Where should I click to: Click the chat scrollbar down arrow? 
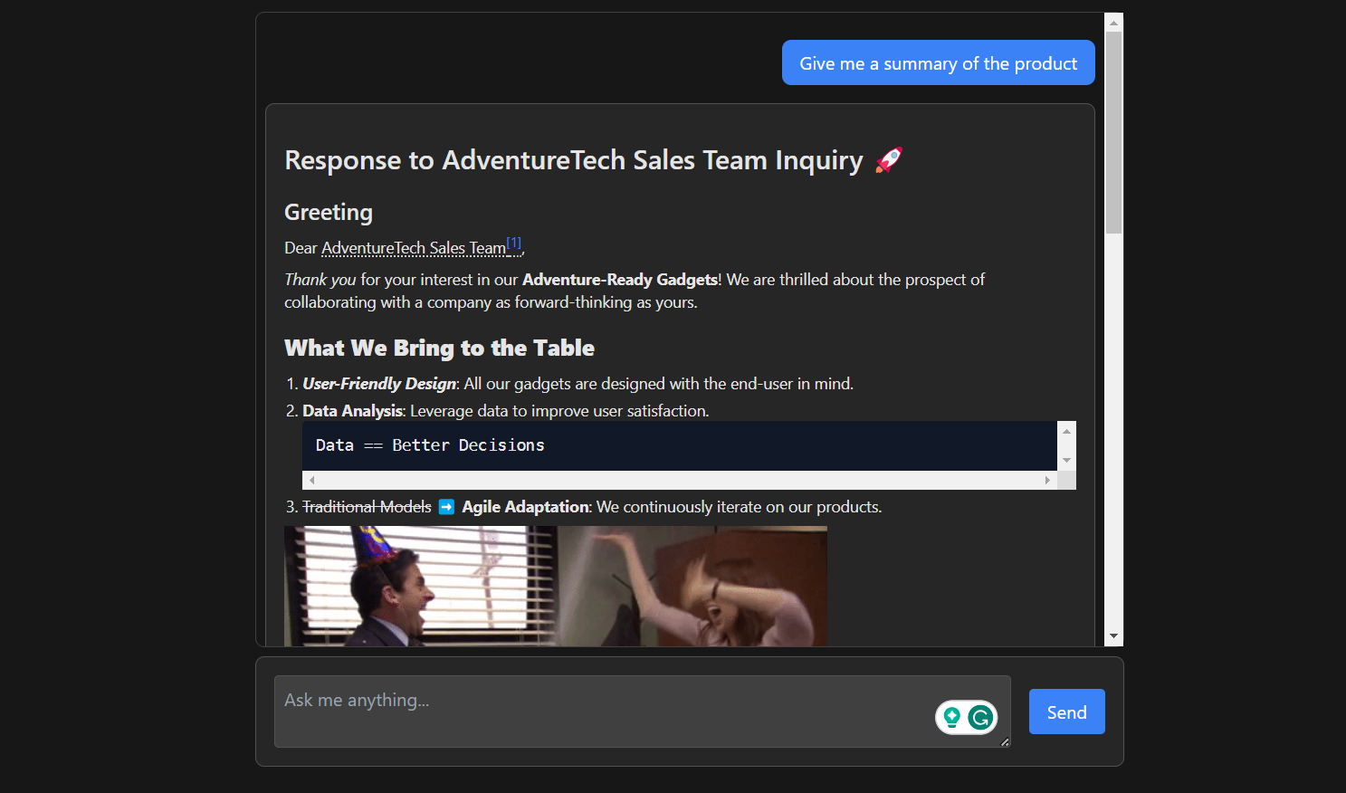point(1113,636)
